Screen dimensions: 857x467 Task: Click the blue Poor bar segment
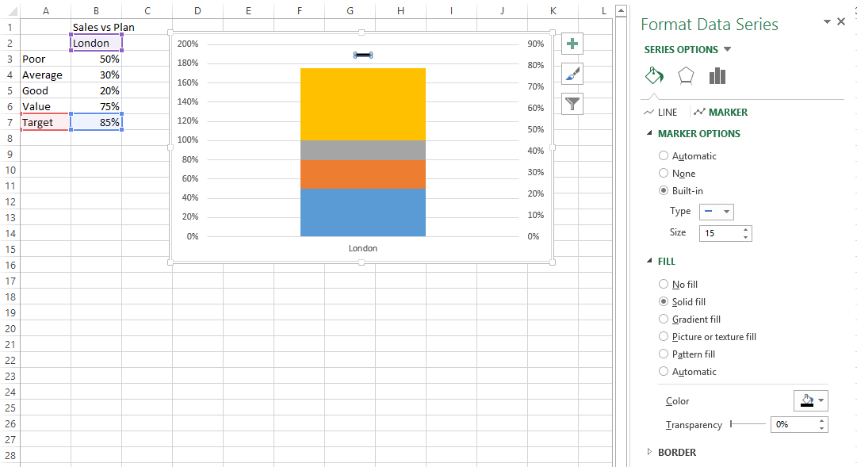[363, 212]
